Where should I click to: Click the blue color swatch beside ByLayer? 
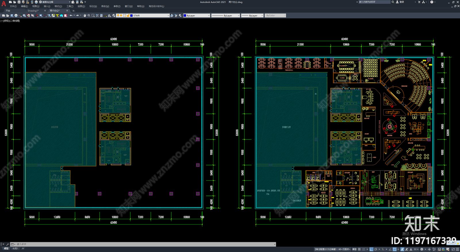pyautogui.click(x=185, y=16)
